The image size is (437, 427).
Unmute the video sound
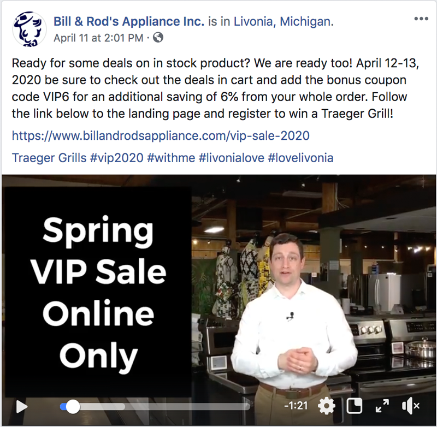pos(411,406)
